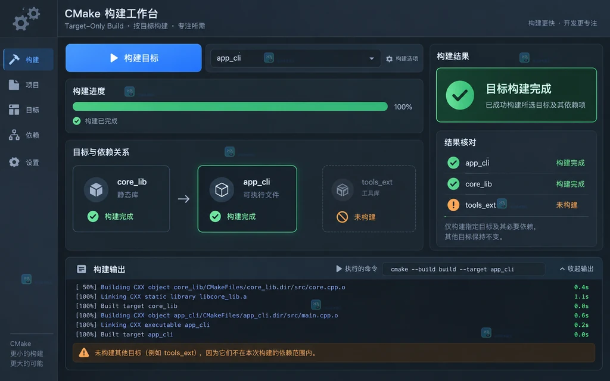Click the check icon in core_lib card
Screen dimensions: 610x381
[93, 216]
